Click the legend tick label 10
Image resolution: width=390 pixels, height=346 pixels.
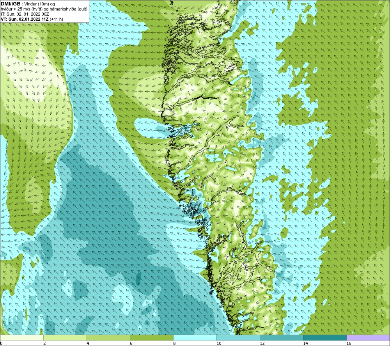[219, 344]
